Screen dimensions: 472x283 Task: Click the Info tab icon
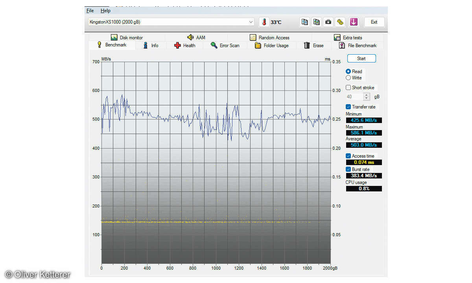145,46
